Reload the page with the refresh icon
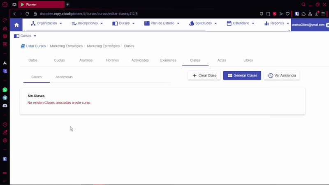 (x=28, y=14)
